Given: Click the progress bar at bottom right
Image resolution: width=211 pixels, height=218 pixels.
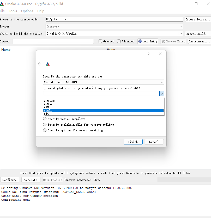Looking at the screenshot, I should (x=184, y=180).
